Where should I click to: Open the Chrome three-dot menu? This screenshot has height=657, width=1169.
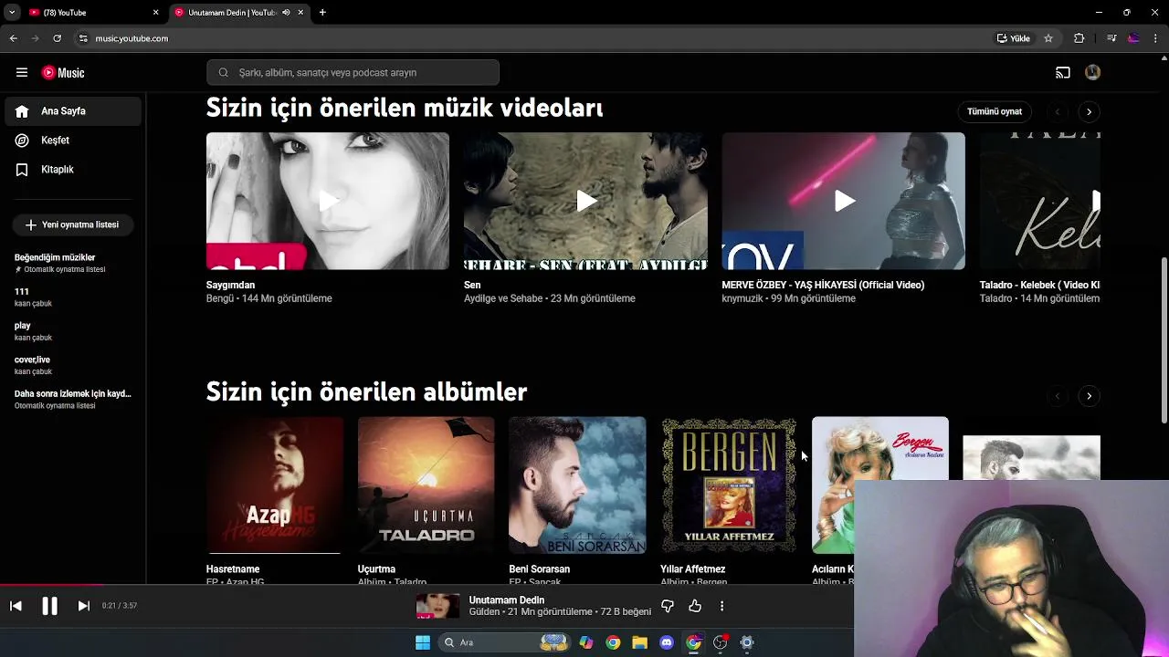click(1155, 38)
